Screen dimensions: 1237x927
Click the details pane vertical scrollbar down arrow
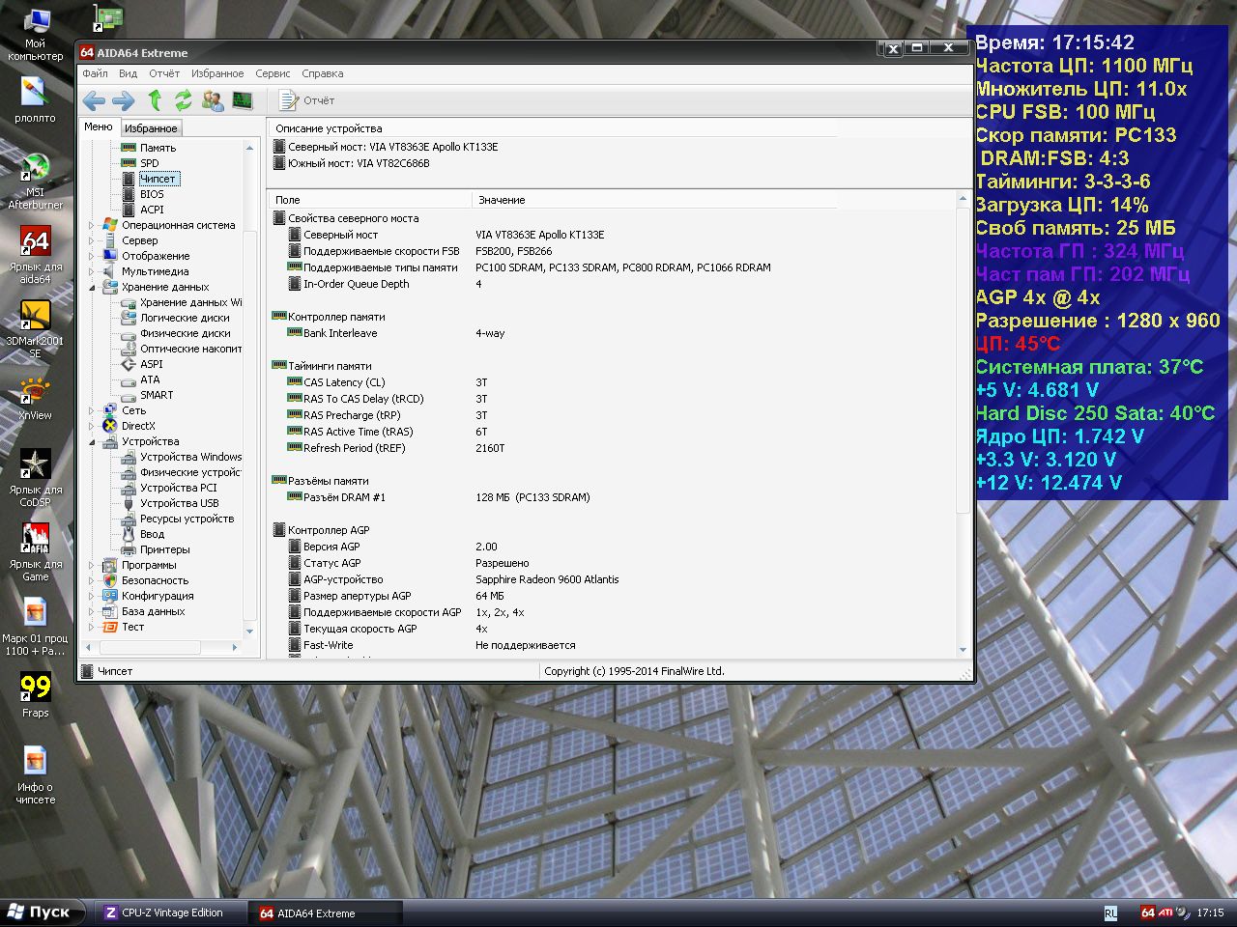point(963,650)
